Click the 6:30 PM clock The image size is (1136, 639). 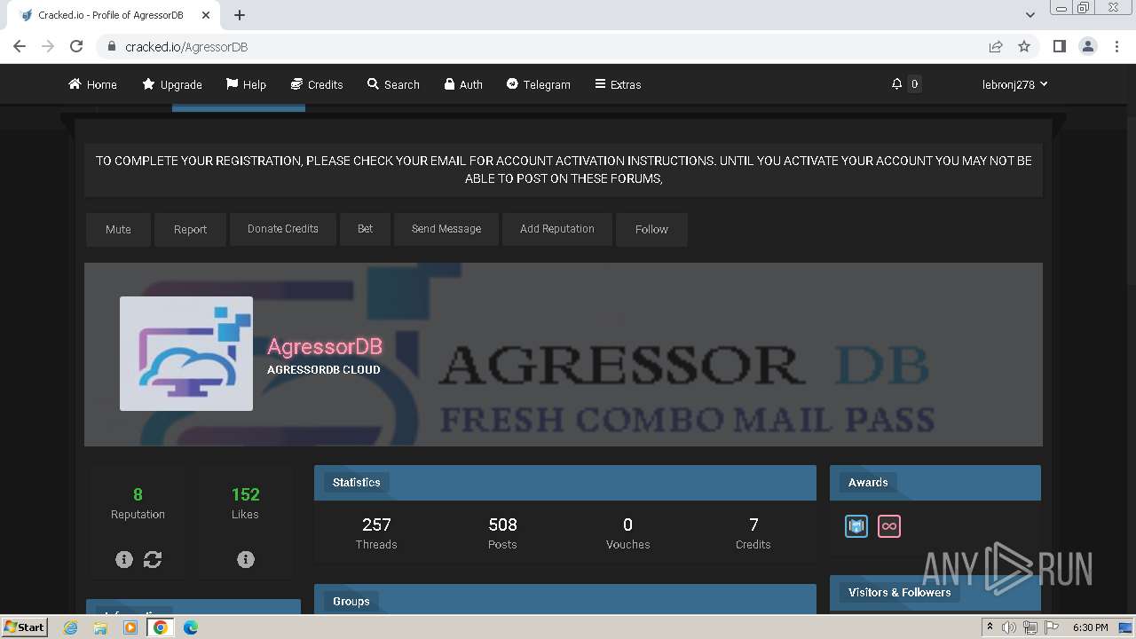[x=1091, y=627]
